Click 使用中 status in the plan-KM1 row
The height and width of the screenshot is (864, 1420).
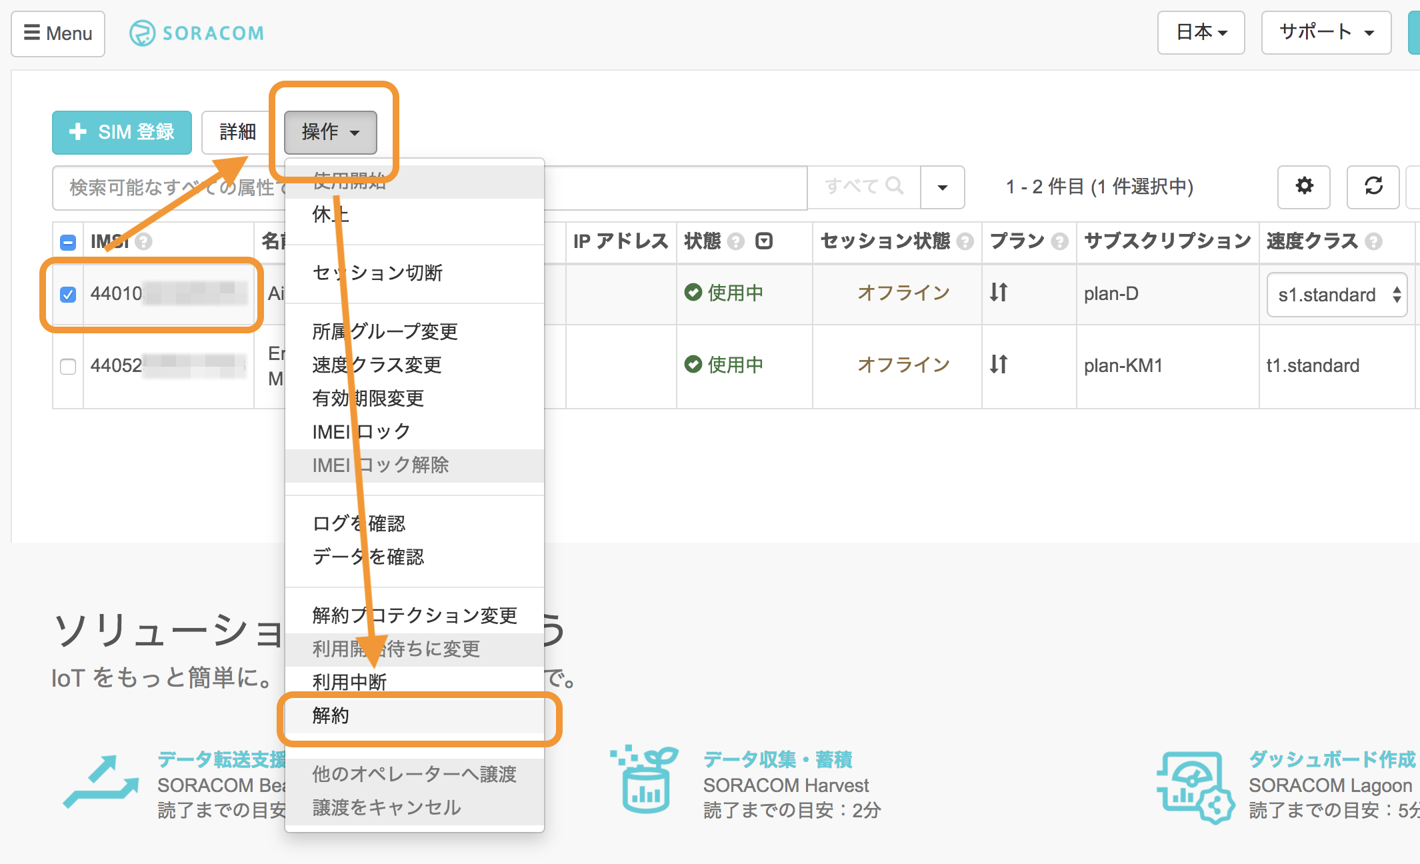coord(724,365)
